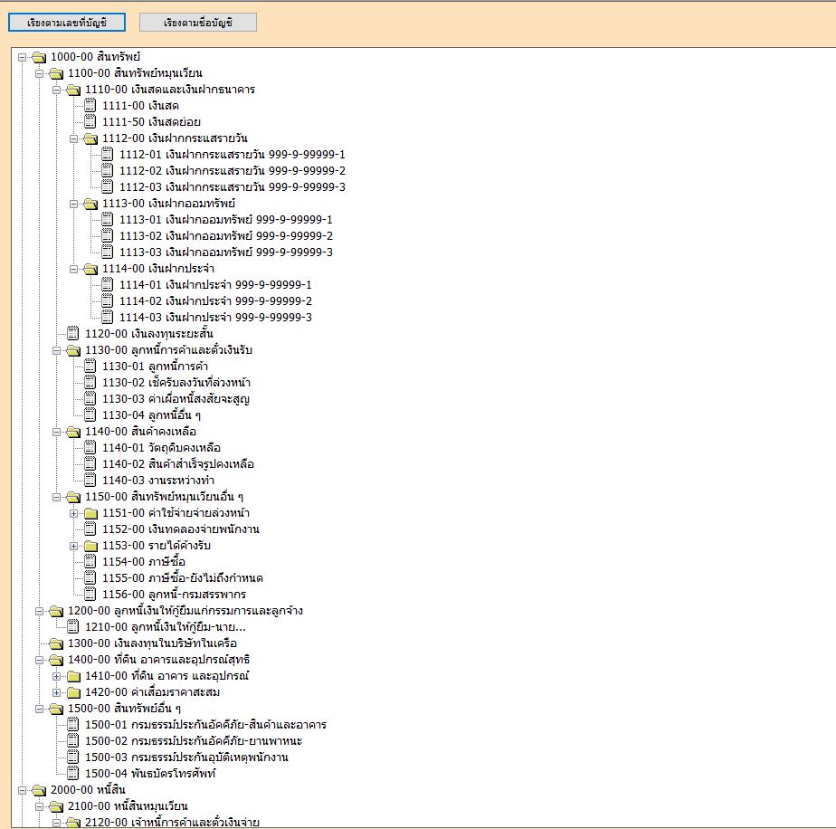Expand the 1410-00 land and buildings node
Viewport: 836px width, 829px height.
point(57,676)
